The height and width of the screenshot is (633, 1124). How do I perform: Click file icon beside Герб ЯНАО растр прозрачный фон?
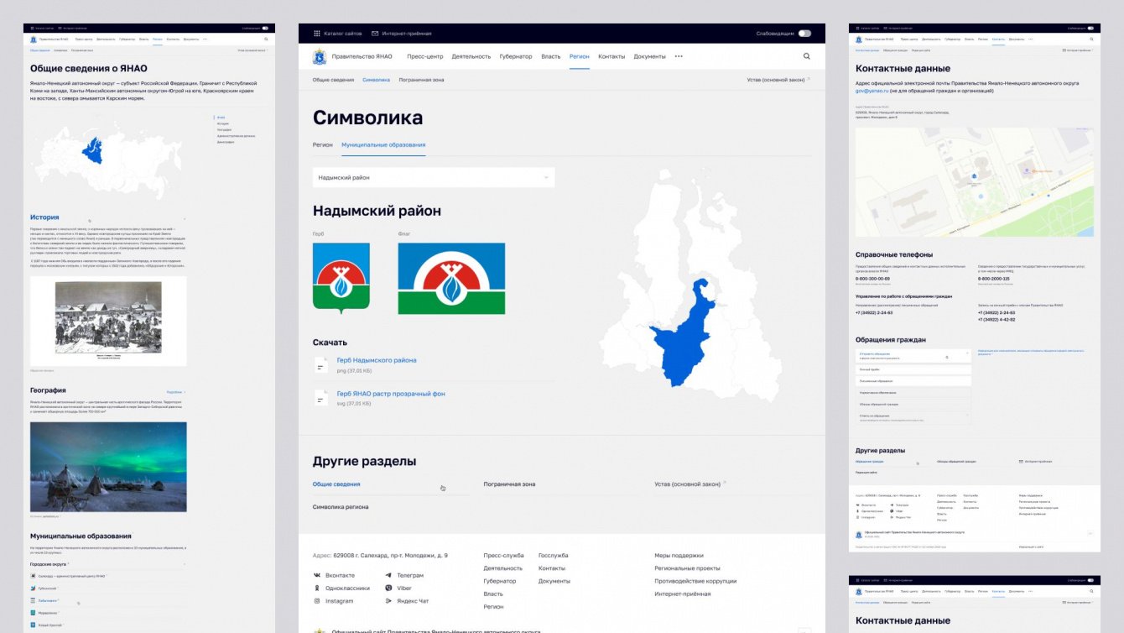point(320,398)
